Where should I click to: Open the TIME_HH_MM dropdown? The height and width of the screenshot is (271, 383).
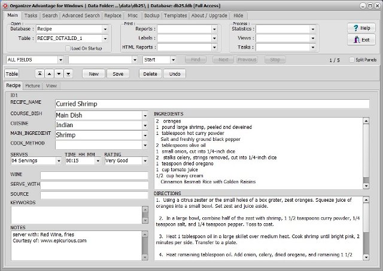pyautogui.click(x=98, y=161)
